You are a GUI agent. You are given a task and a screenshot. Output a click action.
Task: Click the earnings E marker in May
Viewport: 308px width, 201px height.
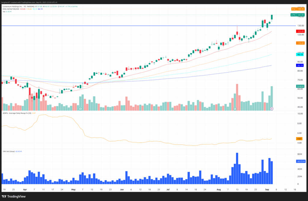pyautogui.click(x=80, y=109)
